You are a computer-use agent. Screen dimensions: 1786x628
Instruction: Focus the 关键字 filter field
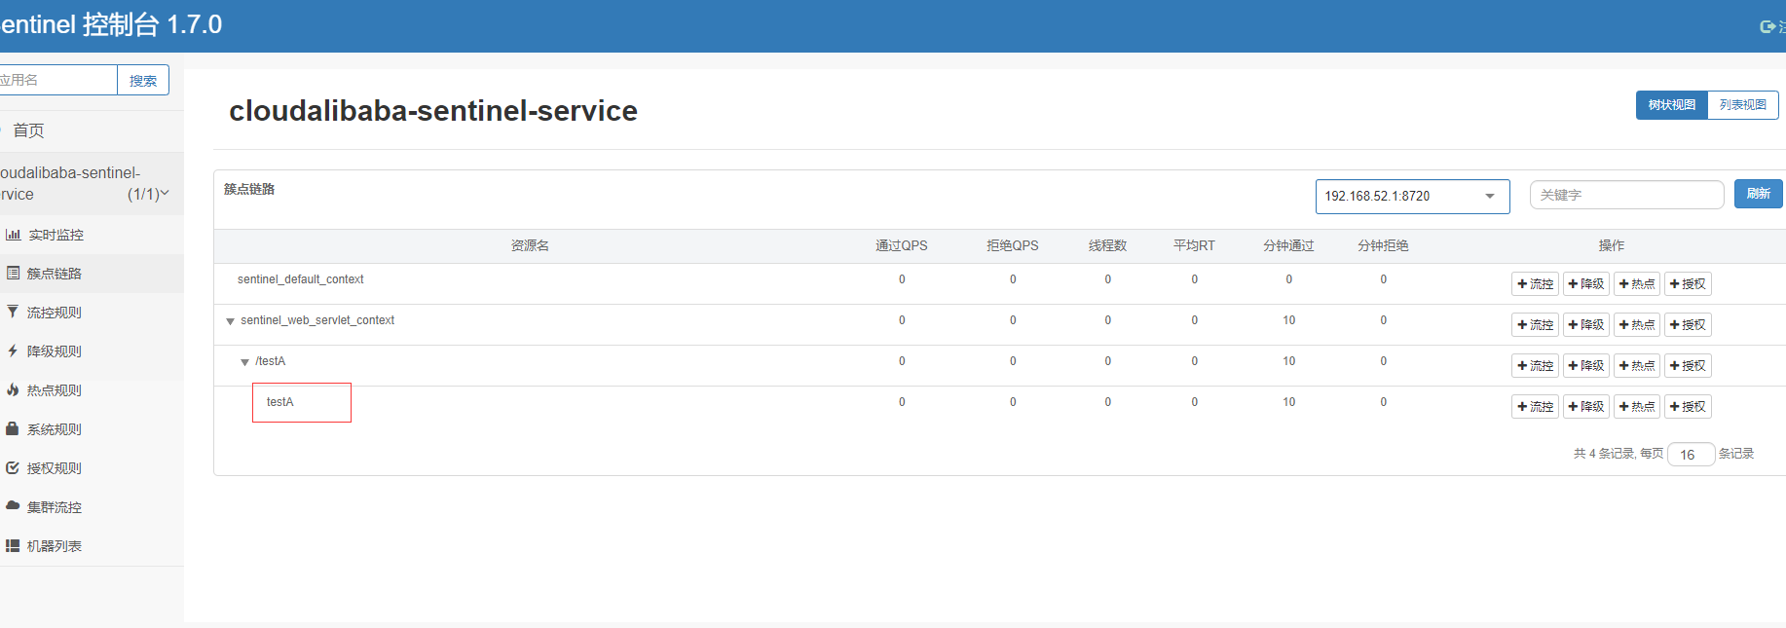click(1626, 195)
